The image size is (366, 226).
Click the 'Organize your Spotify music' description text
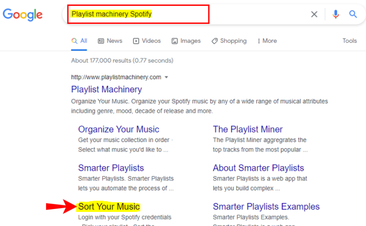tap(200, 106)
